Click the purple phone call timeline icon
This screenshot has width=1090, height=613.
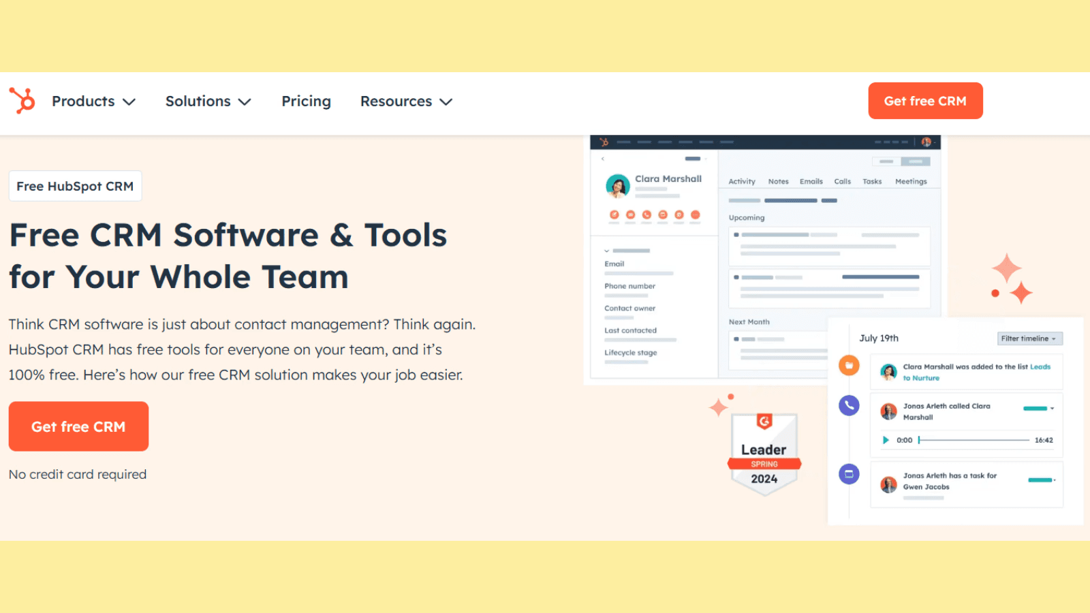849,406
